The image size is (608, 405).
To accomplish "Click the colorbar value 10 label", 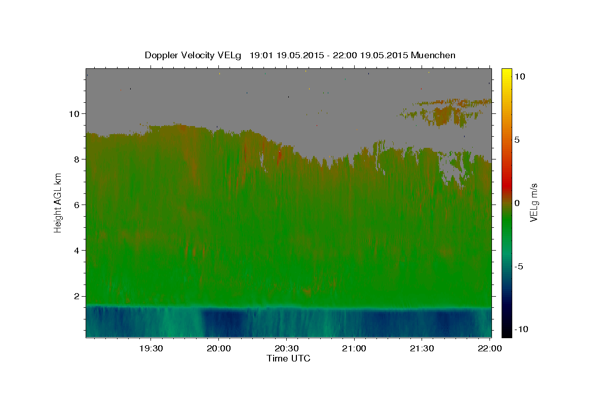I will coord(519,76).
